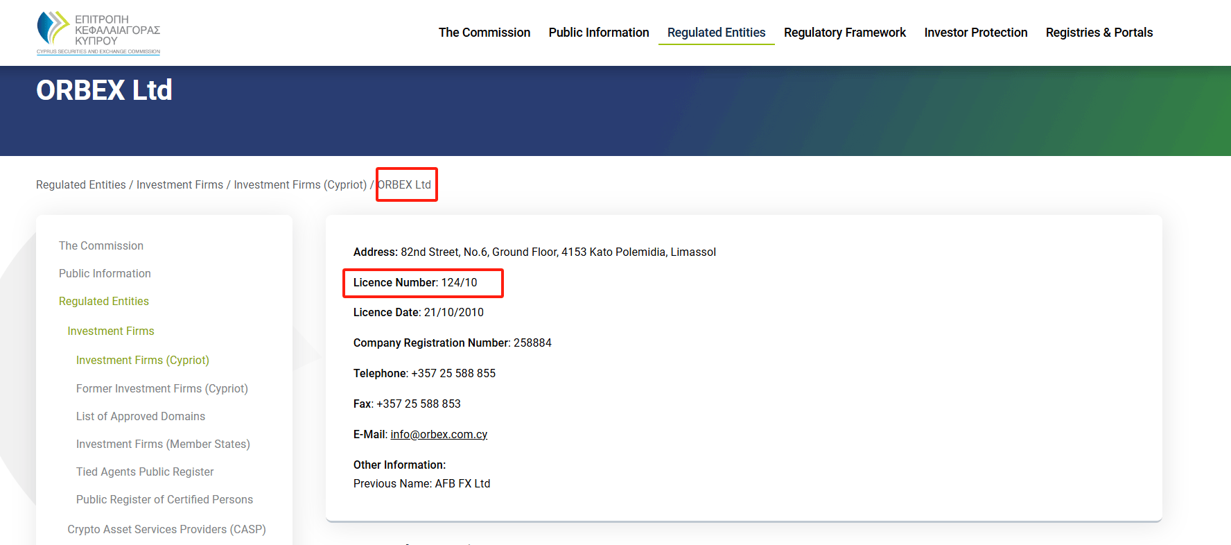This screenshot has height=545, width=1231.
Task: Select Regulated Entities in the sidebar
Action: [x=104, y=301]
